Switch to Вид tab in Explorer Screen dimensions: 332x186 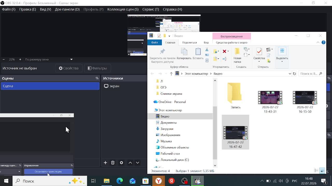[x=206, y=42]
